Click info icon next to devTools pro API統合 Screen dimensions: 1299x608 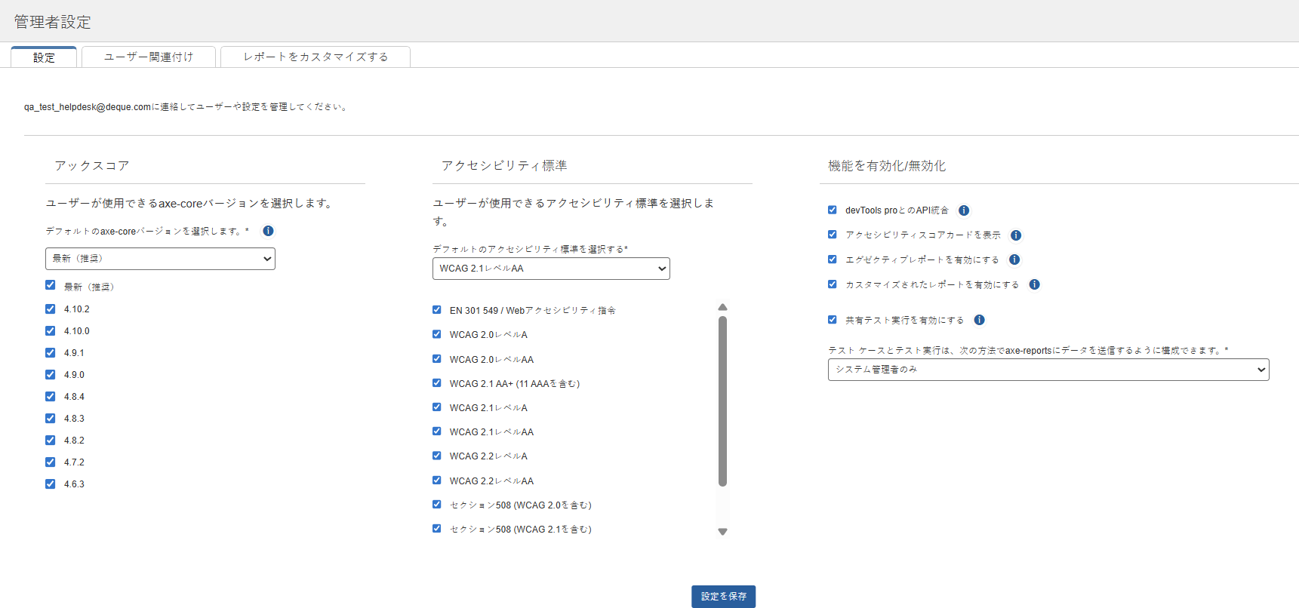coord(964,210)
